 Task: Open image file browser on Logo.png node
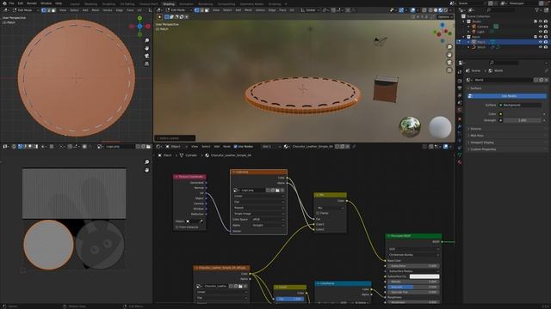[x=277, y=191]
